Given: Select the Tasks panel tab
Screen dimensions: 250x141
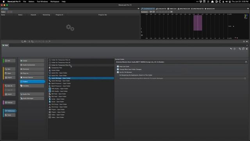Looking at the screenshot, I should click(x=4, y=9).
